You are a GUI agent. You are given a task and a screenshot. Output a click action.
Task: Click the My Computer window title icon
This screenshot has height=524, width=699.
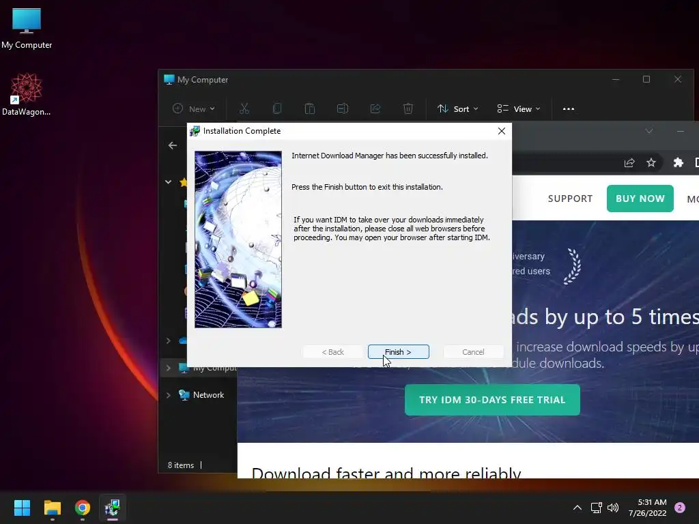coord(169,79)
